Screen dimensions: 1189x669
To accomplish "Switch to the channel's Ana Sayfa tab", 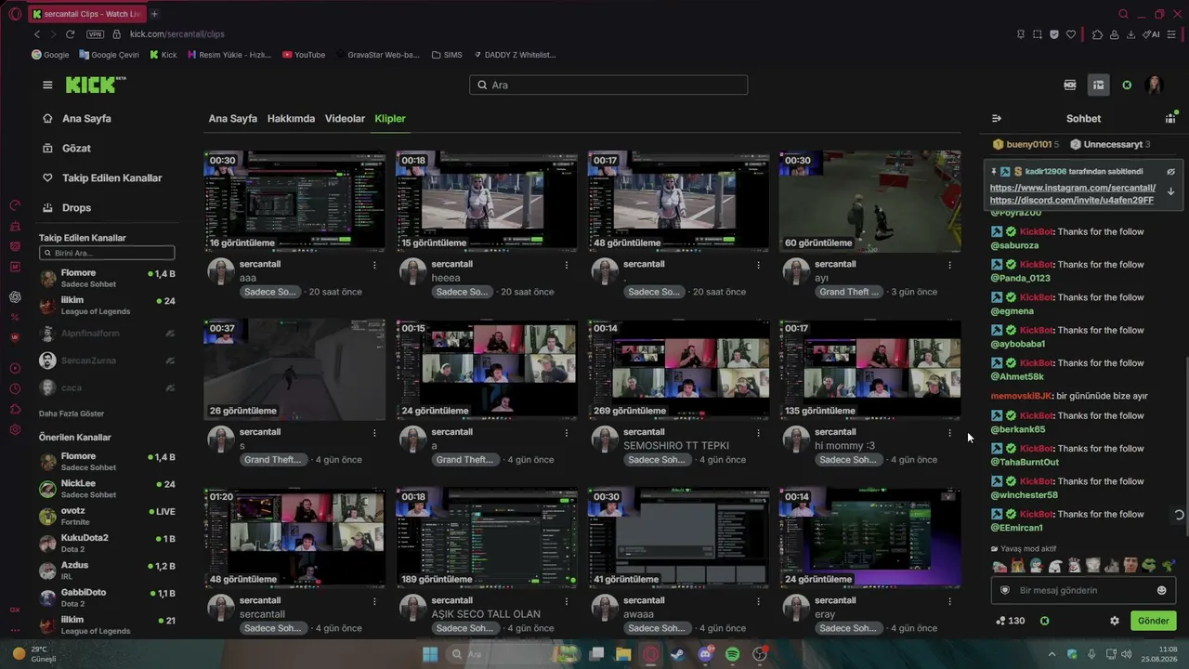I will tap(233, 119).
